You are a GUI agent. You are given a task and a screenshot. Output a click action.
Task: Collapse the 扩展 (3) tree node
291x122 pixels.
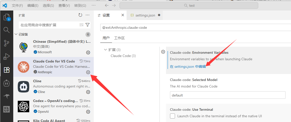pyautogui.click(x=105, y=49)
